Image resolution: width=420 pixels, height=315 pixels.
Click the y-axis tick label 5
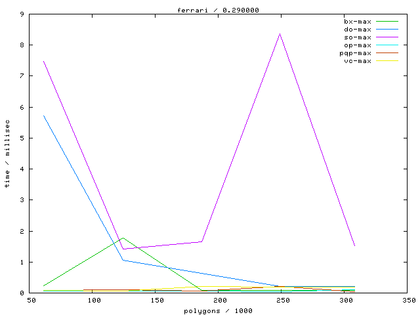coord(23,138)
